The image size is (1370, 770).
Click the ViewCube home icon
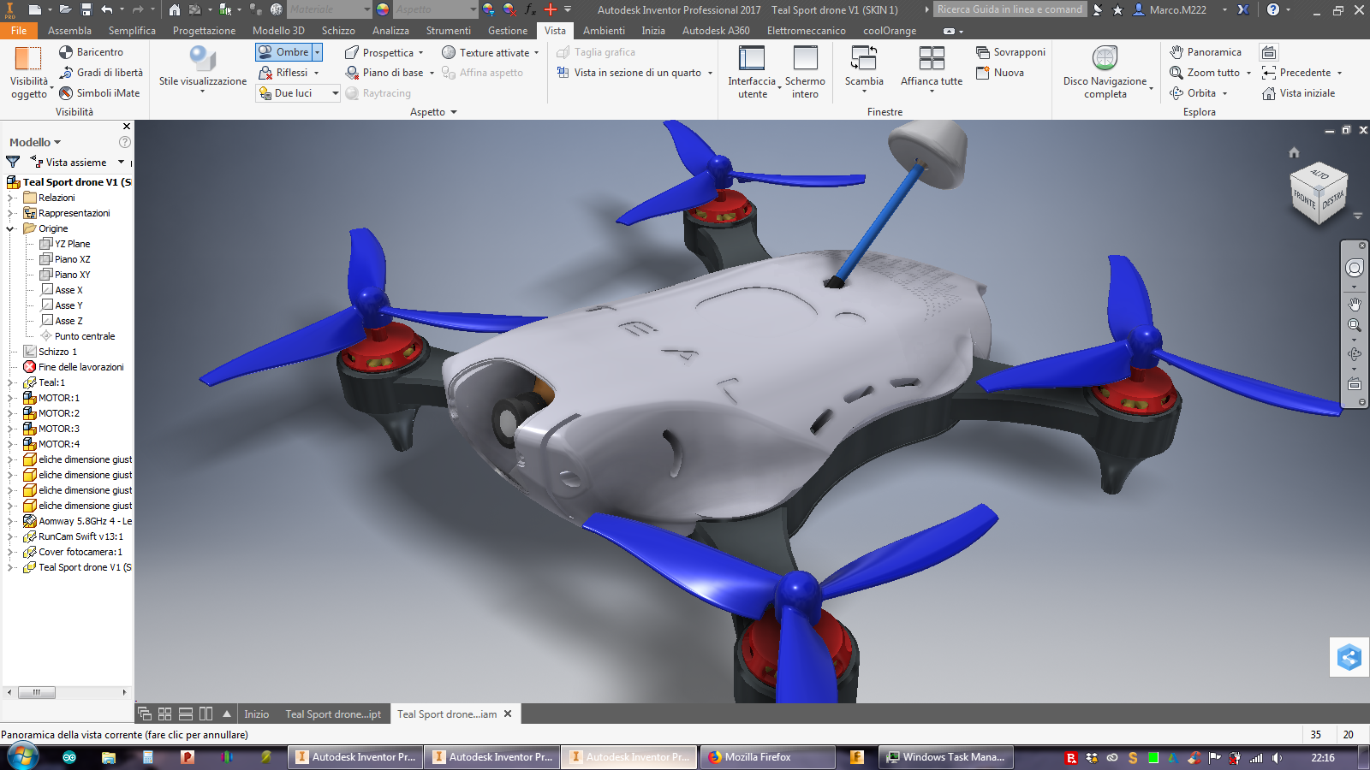coord(1294,152)
